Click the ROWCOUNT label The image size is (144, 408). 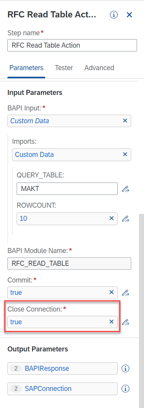(36, 205)
